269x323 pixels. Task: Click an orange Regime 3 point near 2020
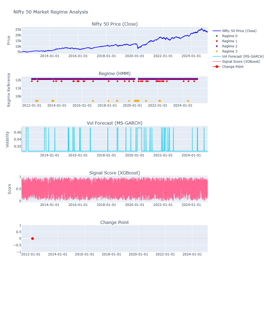click(x=136, y=100)
